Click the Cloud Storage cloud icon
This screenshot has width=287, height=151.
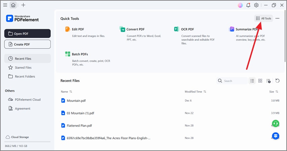pos(8,137)
